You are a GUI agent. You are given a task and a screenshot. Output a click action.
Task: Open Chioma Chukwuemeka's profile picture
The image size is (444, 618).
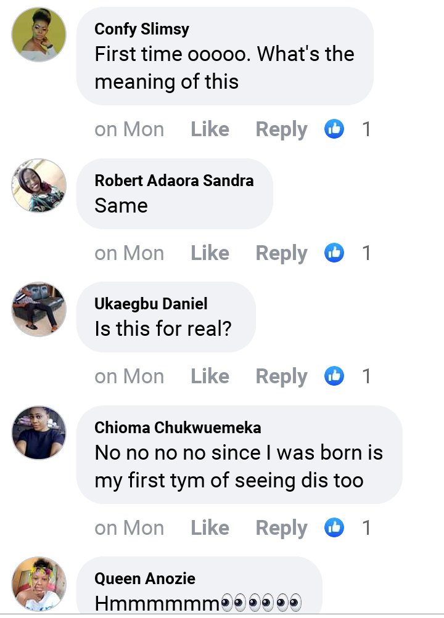38,433
